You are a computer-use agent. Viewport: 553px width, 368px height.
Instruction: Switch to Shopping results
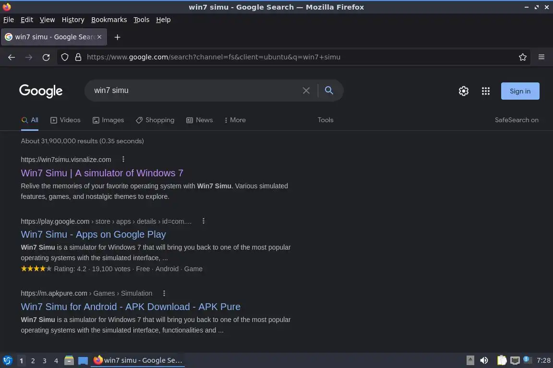tap(155, 120)
